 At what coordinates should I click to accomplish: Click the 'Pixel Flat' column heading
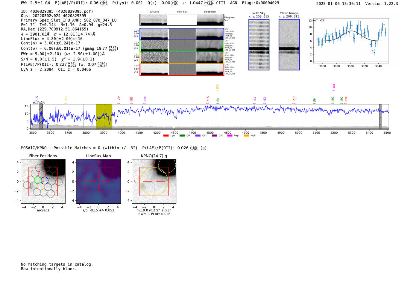pos(182,12)
